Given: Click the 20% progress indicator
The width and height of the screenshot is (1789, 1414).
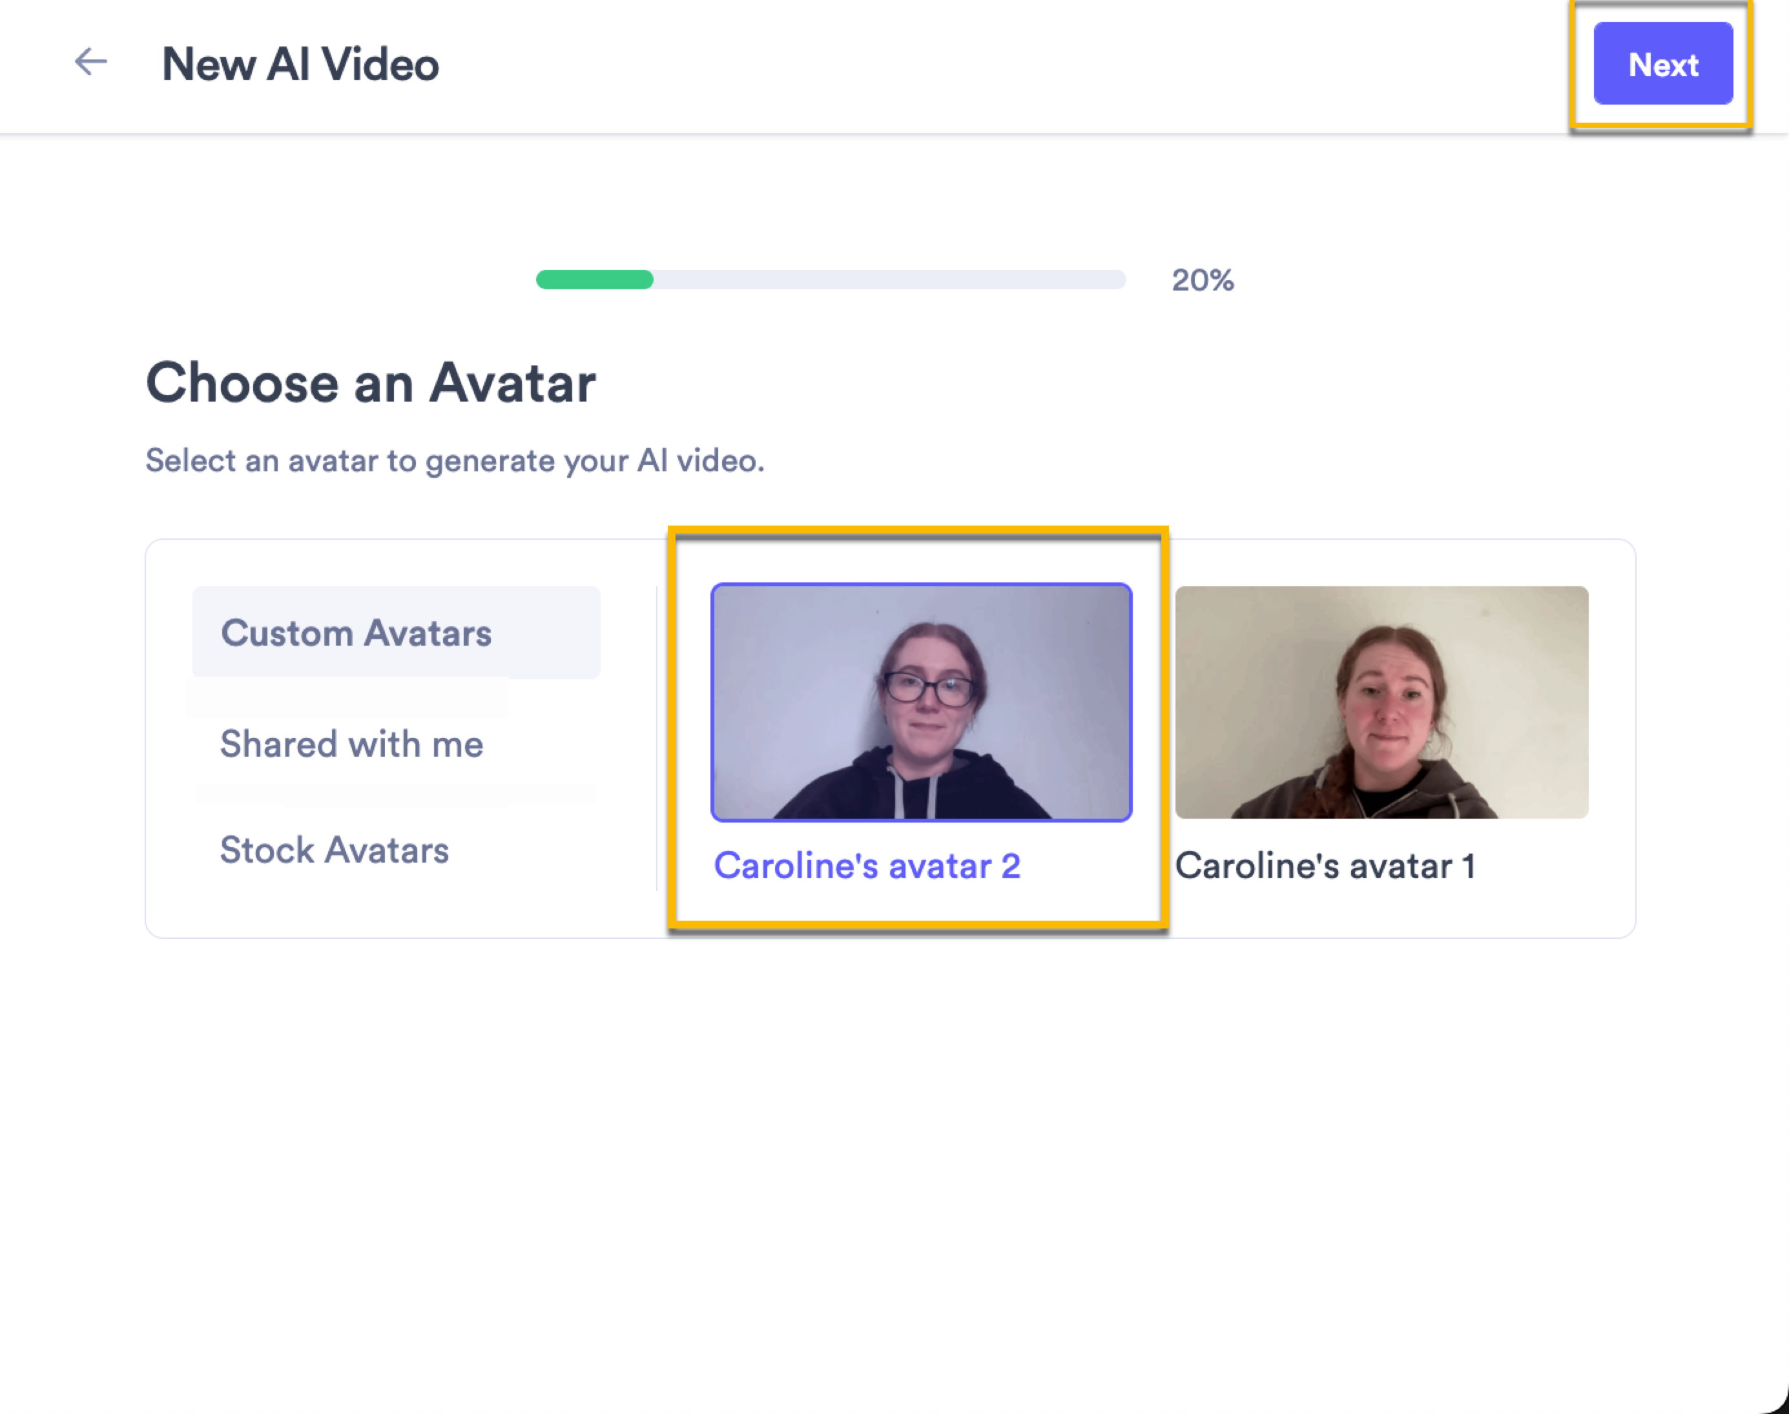Looking at the screenshot, I should pos(1202,281).
